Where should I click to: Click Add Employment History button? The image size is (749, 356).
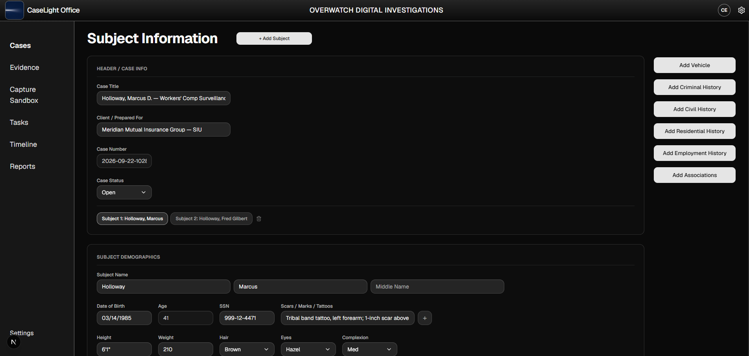tap(695, 153)
